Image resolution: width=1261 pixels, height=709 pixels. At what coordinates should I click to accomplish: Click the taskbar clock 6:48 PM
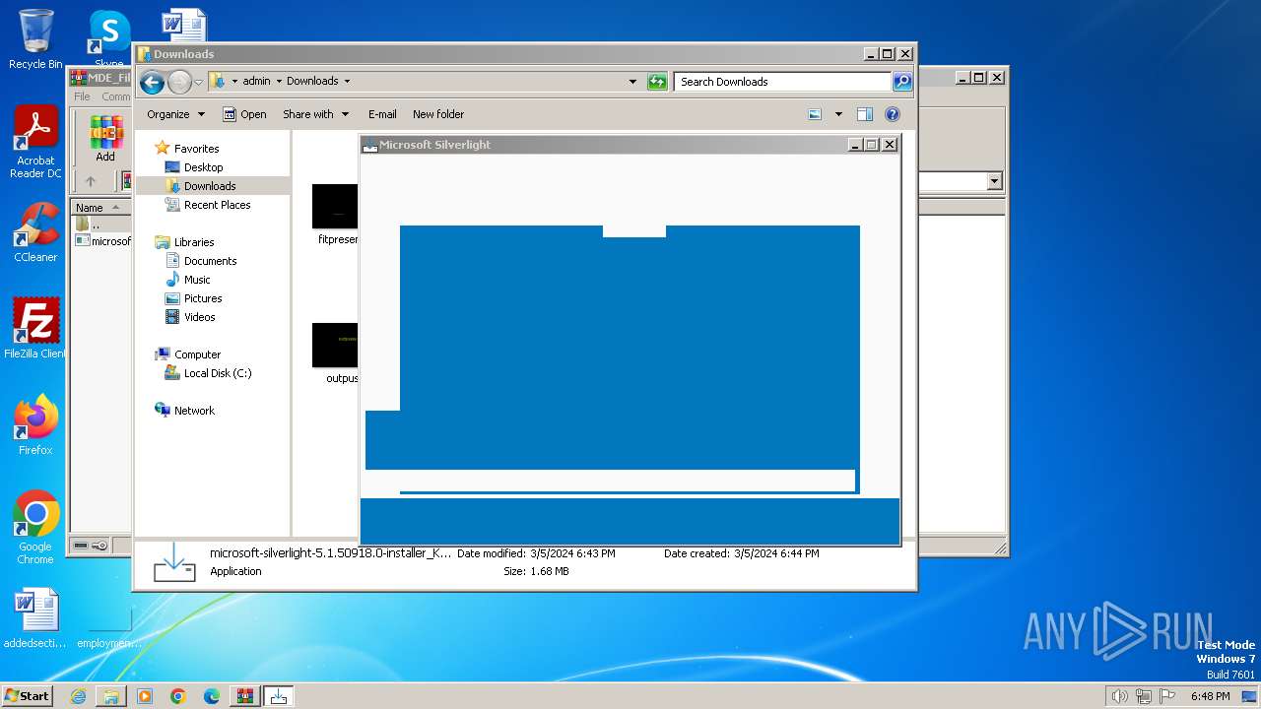click(x=1210, y=696)
